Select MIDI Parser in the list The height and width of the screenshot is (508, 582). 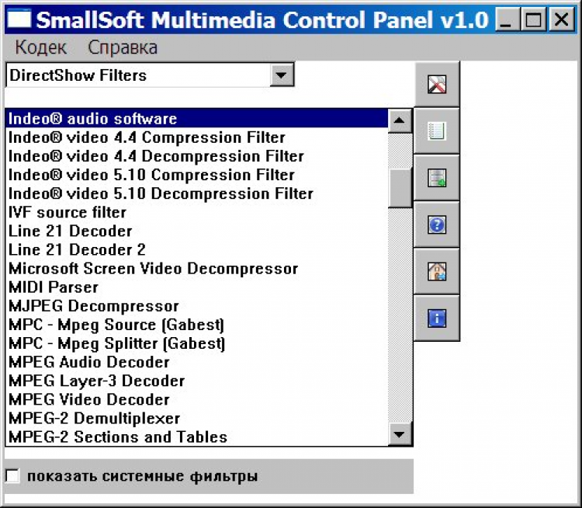click(x=197, y=287)
